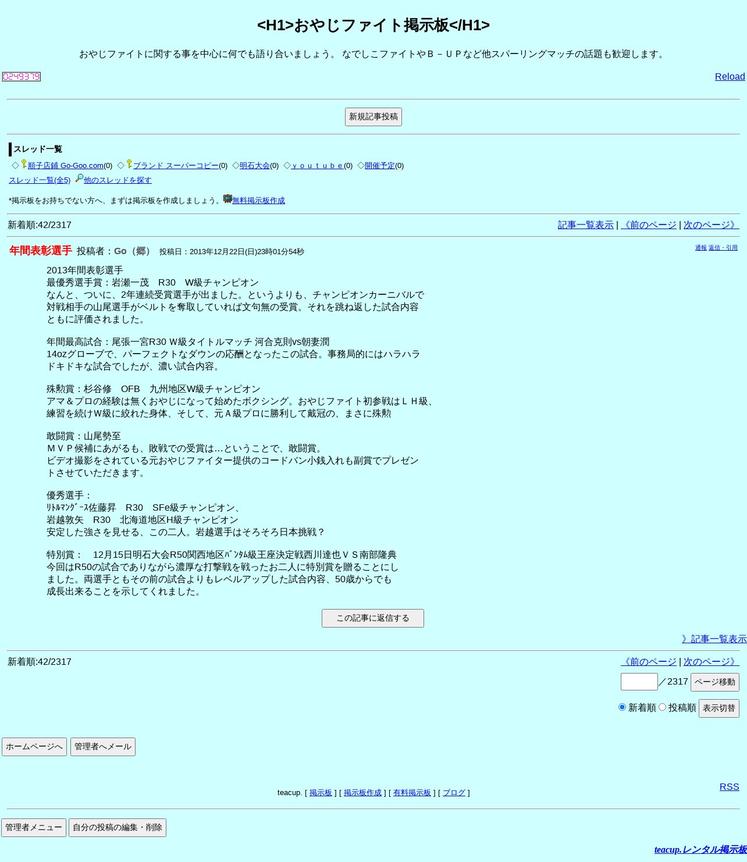This screenshot has width=747, height=862.
Task: Click 他のスレッドを探す link
Action: point(118,180)
